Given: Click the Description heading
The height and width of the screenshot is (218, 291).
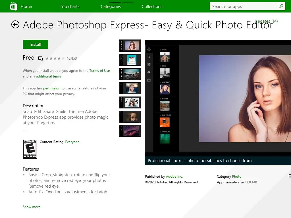Looking at the screenshot, I should [x=34, y=106].
